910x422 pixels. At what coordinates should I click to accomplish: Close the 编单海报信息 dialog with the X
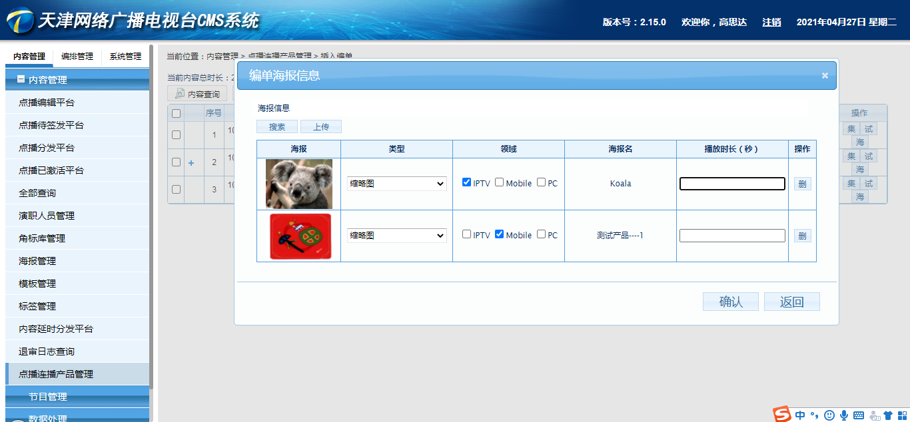coord(825,76)
